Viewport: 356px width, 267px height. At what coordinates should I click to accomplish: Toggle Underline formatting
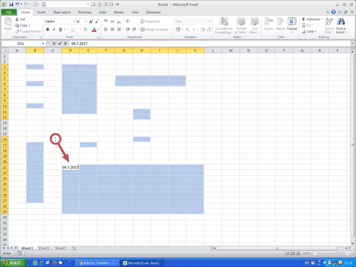(x=60, y=29)
